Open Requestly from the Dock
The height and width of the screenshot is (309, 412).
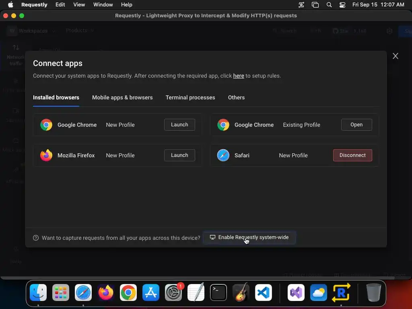click(341, 293)
